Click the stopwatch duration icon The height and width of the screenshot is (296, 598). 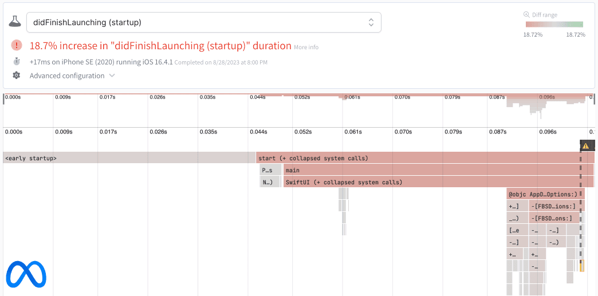17,62
